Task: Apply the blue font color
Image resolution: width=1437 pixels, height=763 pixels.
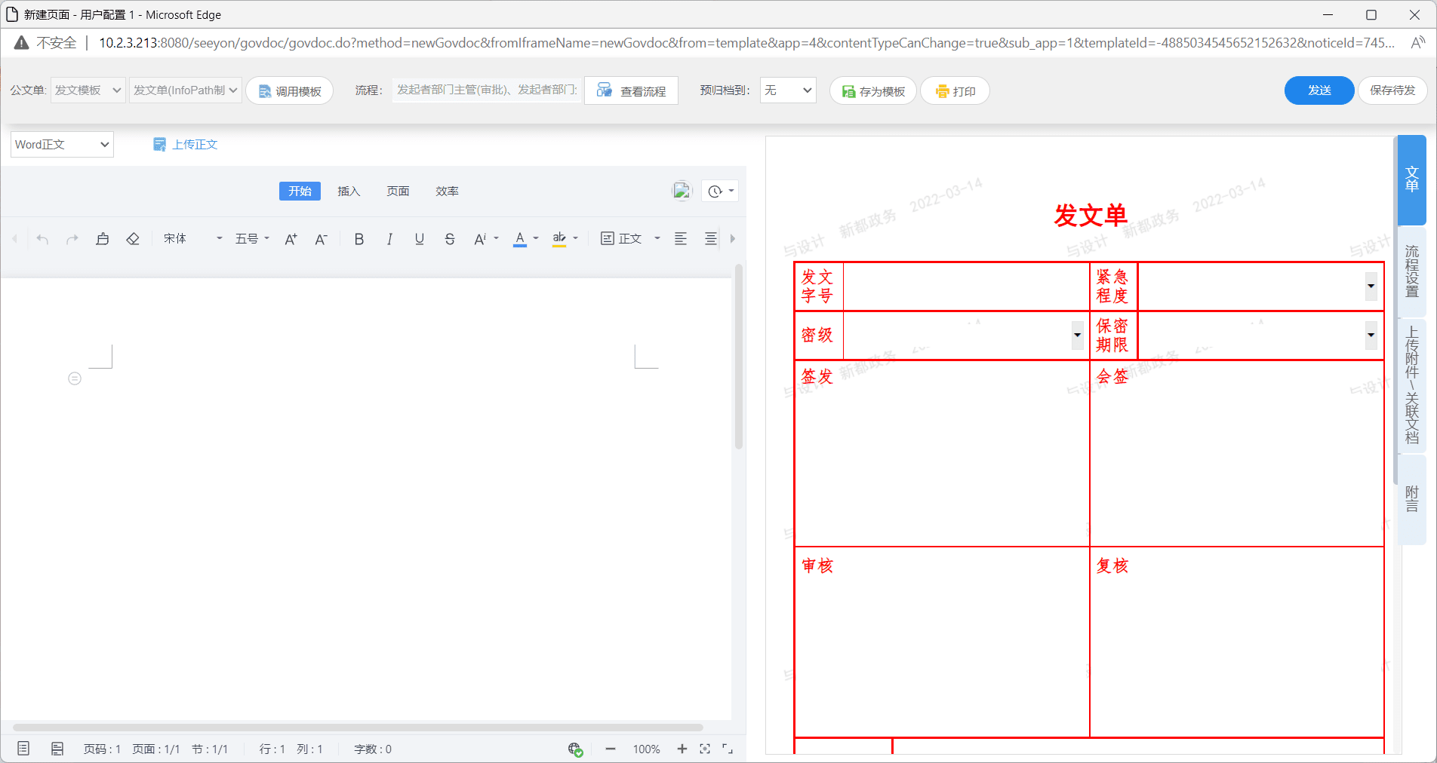Action: click(520, 239)
